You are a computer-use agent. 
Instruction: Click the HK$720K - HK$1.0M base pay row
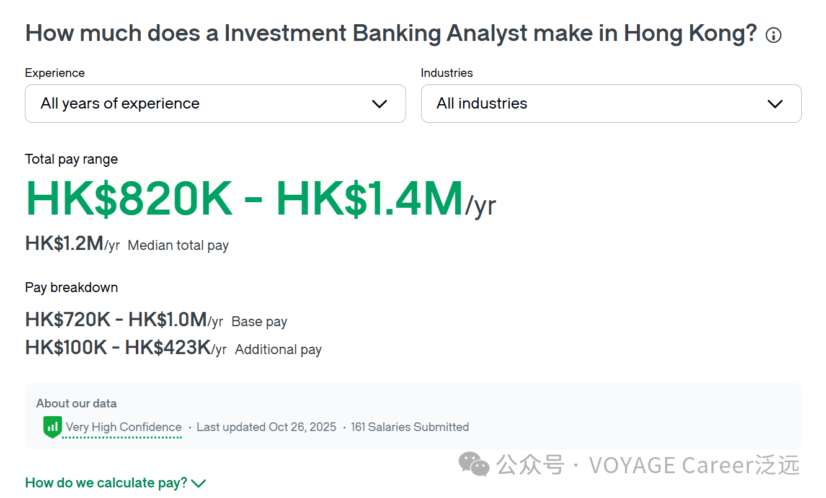115,320
